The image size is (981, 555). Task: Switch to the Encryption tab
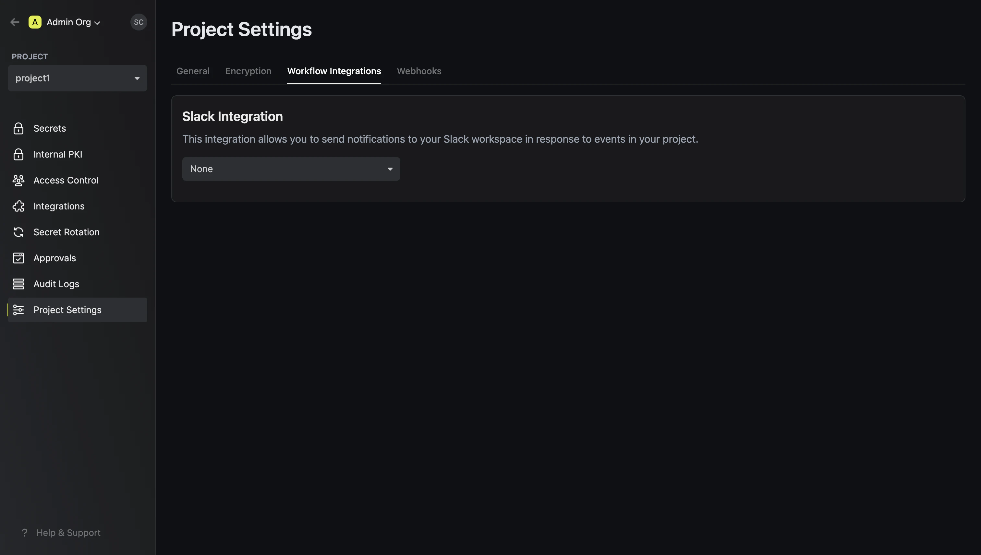tap(248, 71)
